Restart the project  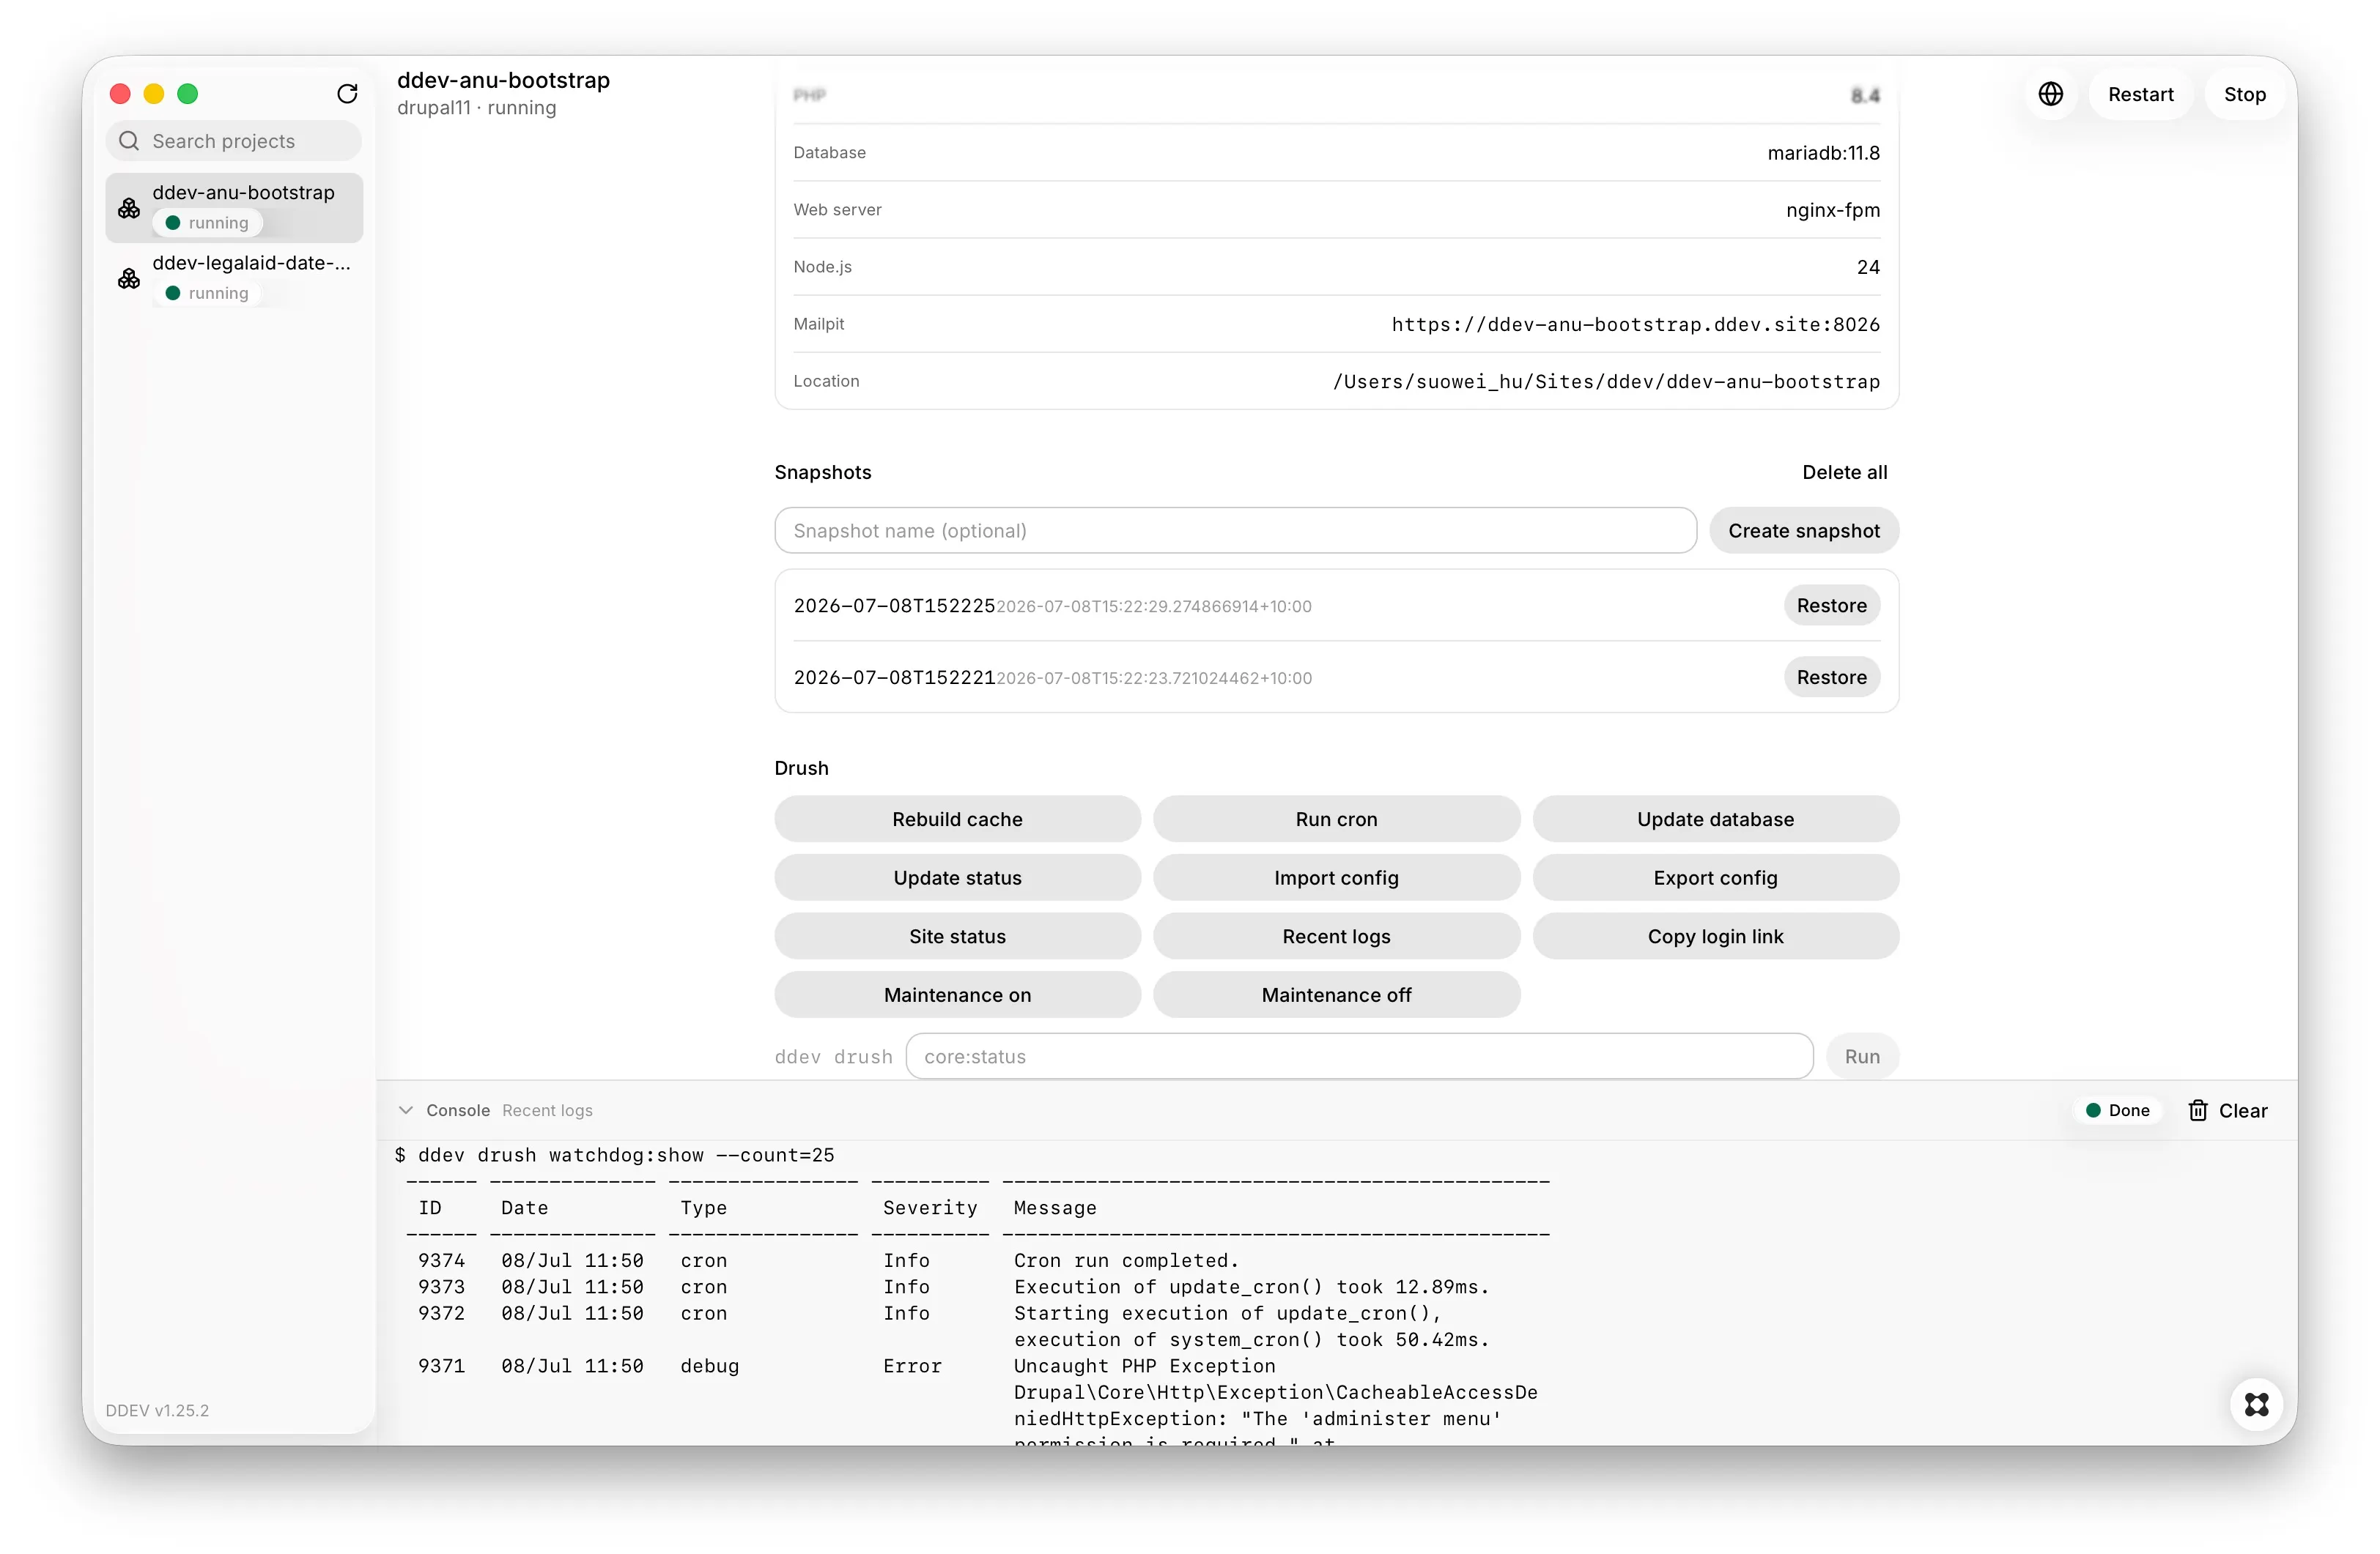point(2141,94)
